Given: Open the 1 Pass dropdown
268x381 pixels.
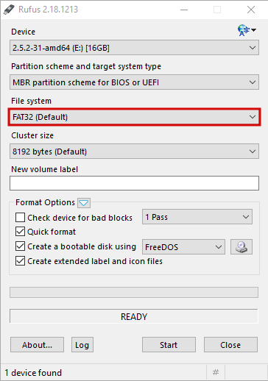Looking at the screenshot, I should click(x=197, y=217).
